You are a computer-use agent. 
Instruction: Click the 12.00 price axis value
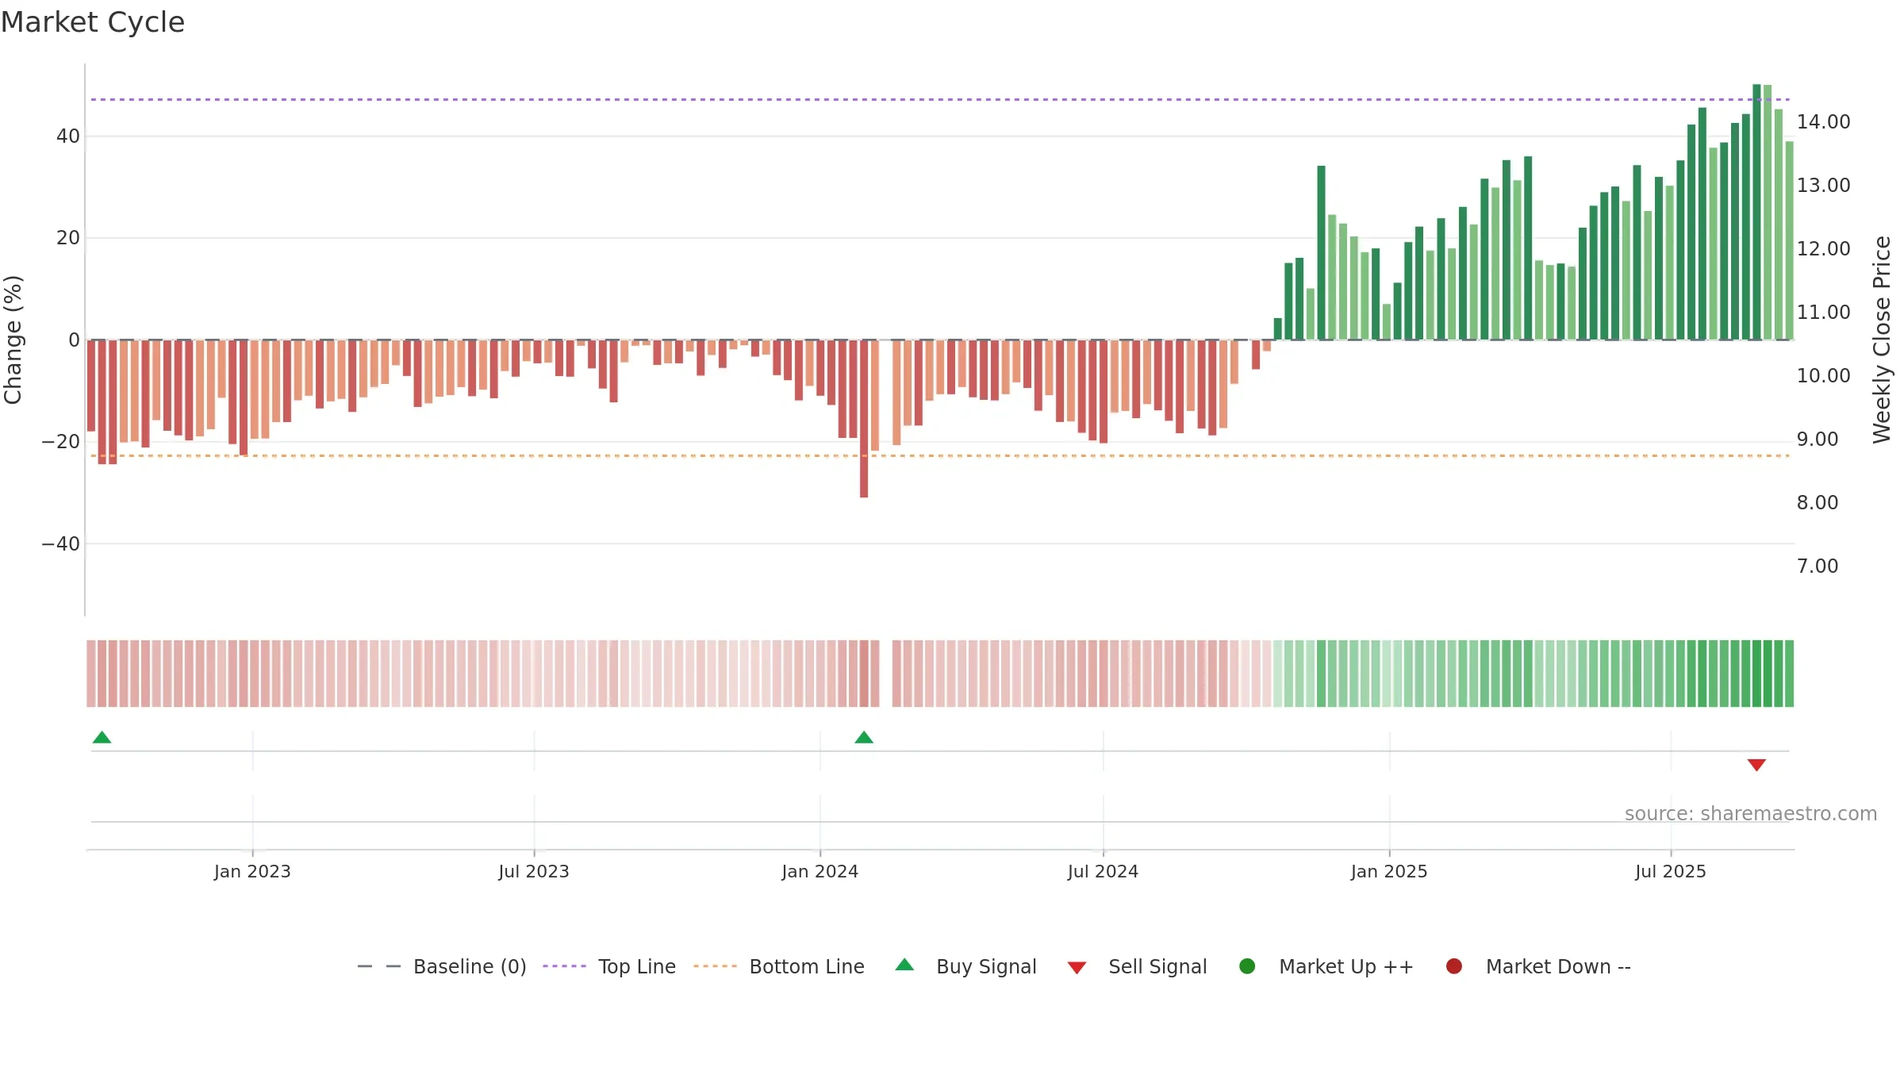1823,248
